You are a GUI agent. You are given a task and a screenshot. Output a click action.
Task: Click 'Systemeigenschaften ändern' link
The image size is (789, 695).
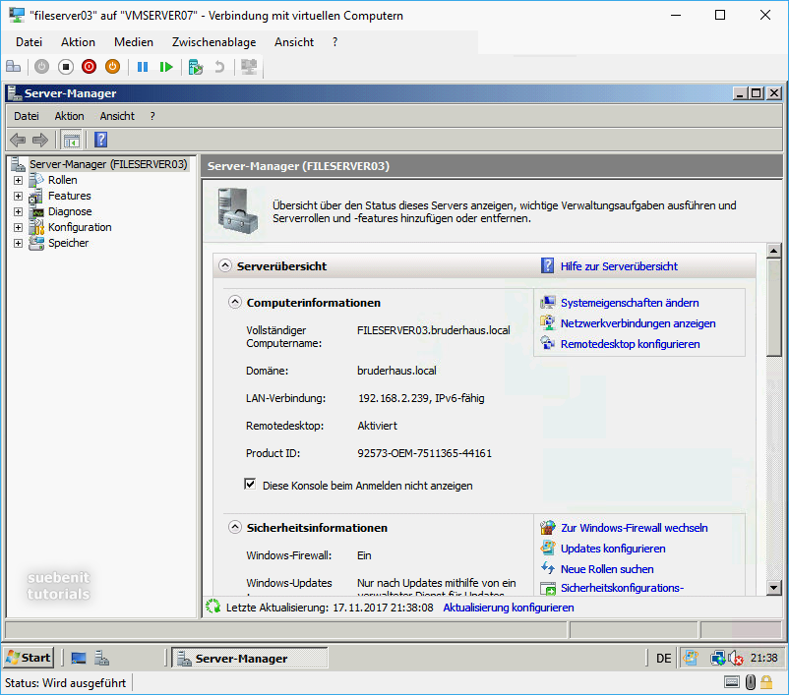tap(630, 303)
